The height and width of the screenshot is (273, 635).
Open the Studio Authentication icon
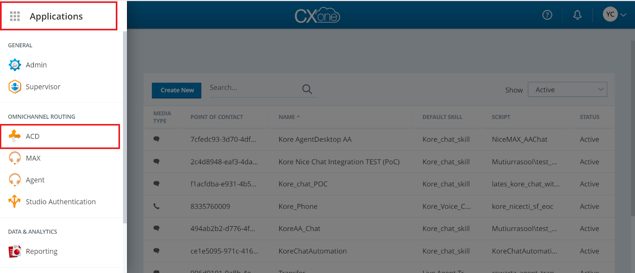click(x=15, y=202)
